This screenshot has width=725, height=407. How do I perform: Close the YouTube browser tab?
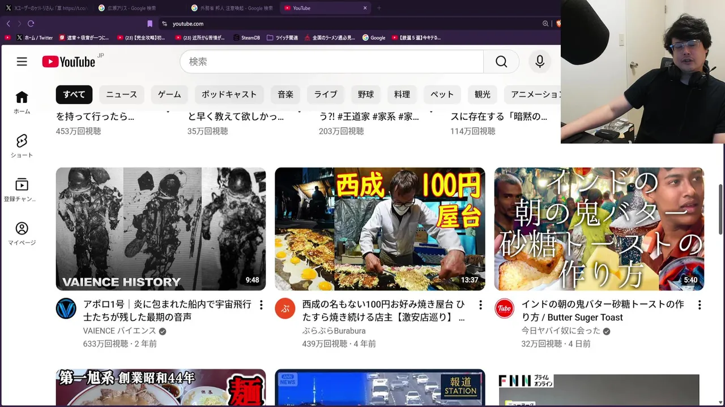[365, 8]
